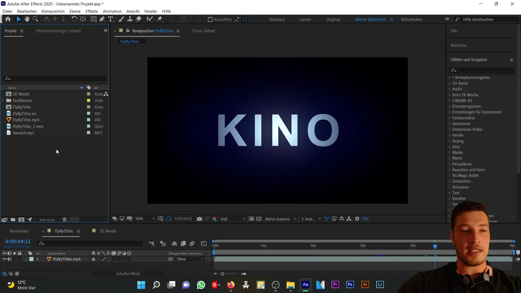Toggle pixel aspect ratio correction icon

click(327, 219)
